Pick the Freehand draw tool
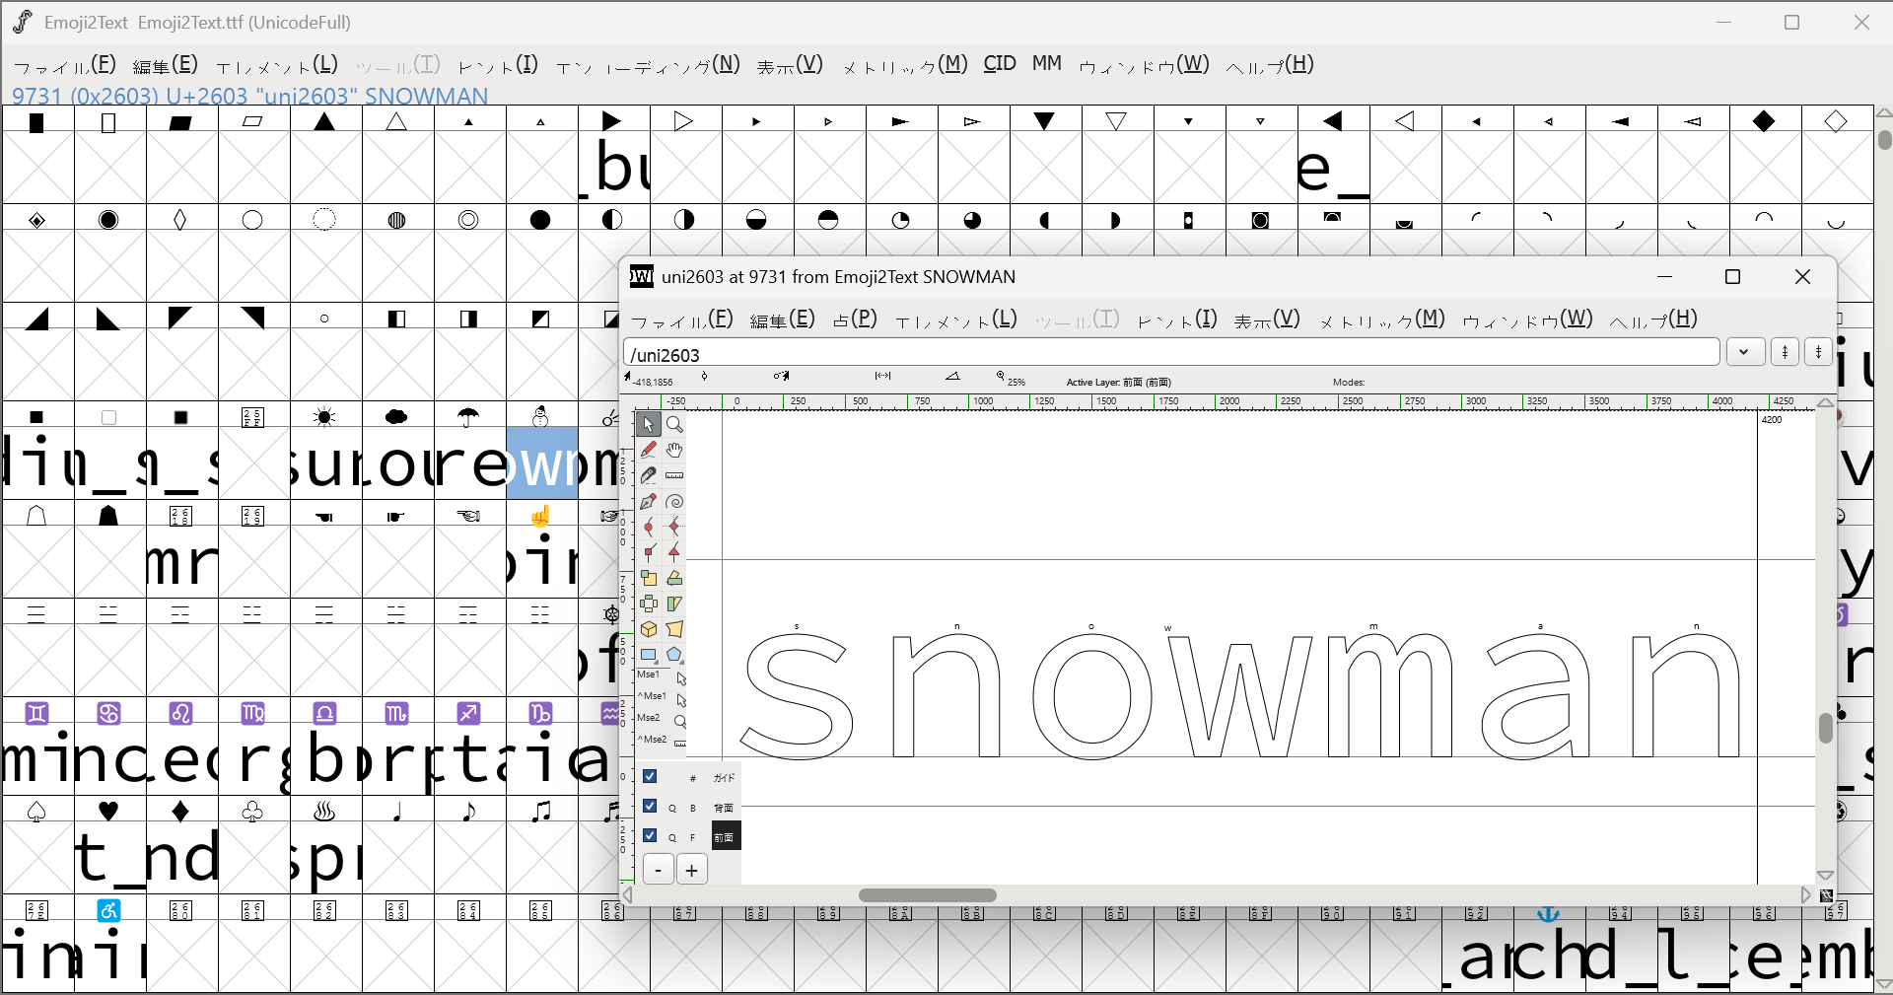This screenshot has width=1893, height=995. 648,451
